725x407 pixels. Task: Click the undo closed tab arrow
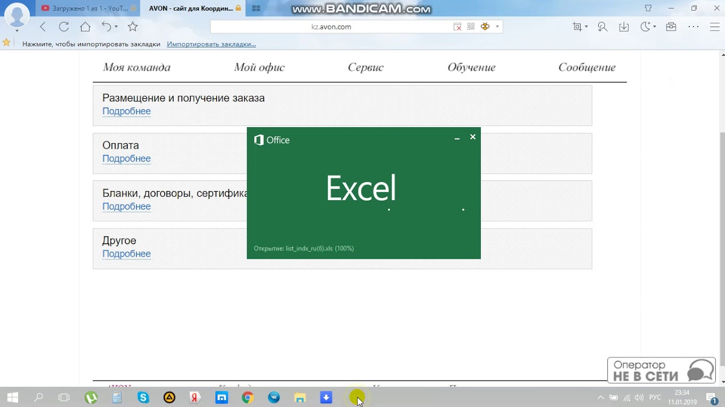click(x=106, y=27)
